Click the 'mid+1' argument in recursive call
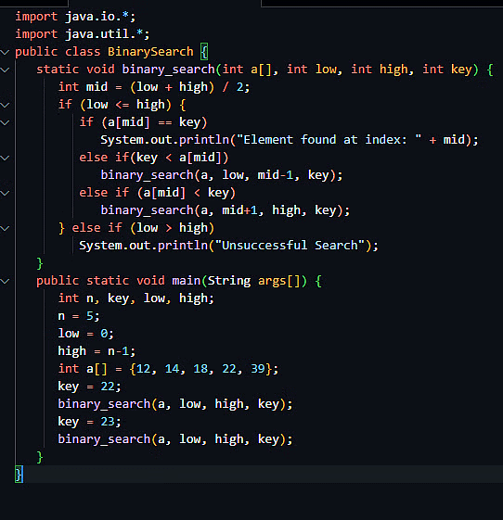The height and width of the screenshot is (520, 503). (x=239, y=210)
